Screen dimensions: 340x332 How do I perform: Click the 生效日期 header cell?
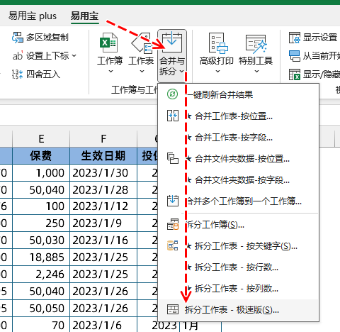click(x=103, y=156)
